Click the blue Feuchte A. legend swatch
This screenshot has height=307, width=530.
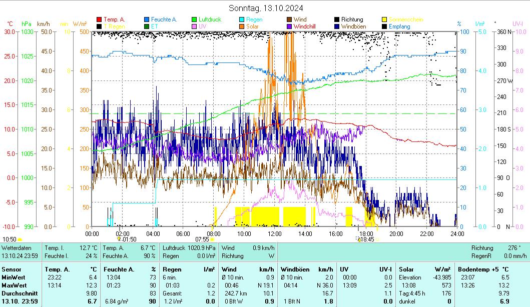tap(147, 20)
